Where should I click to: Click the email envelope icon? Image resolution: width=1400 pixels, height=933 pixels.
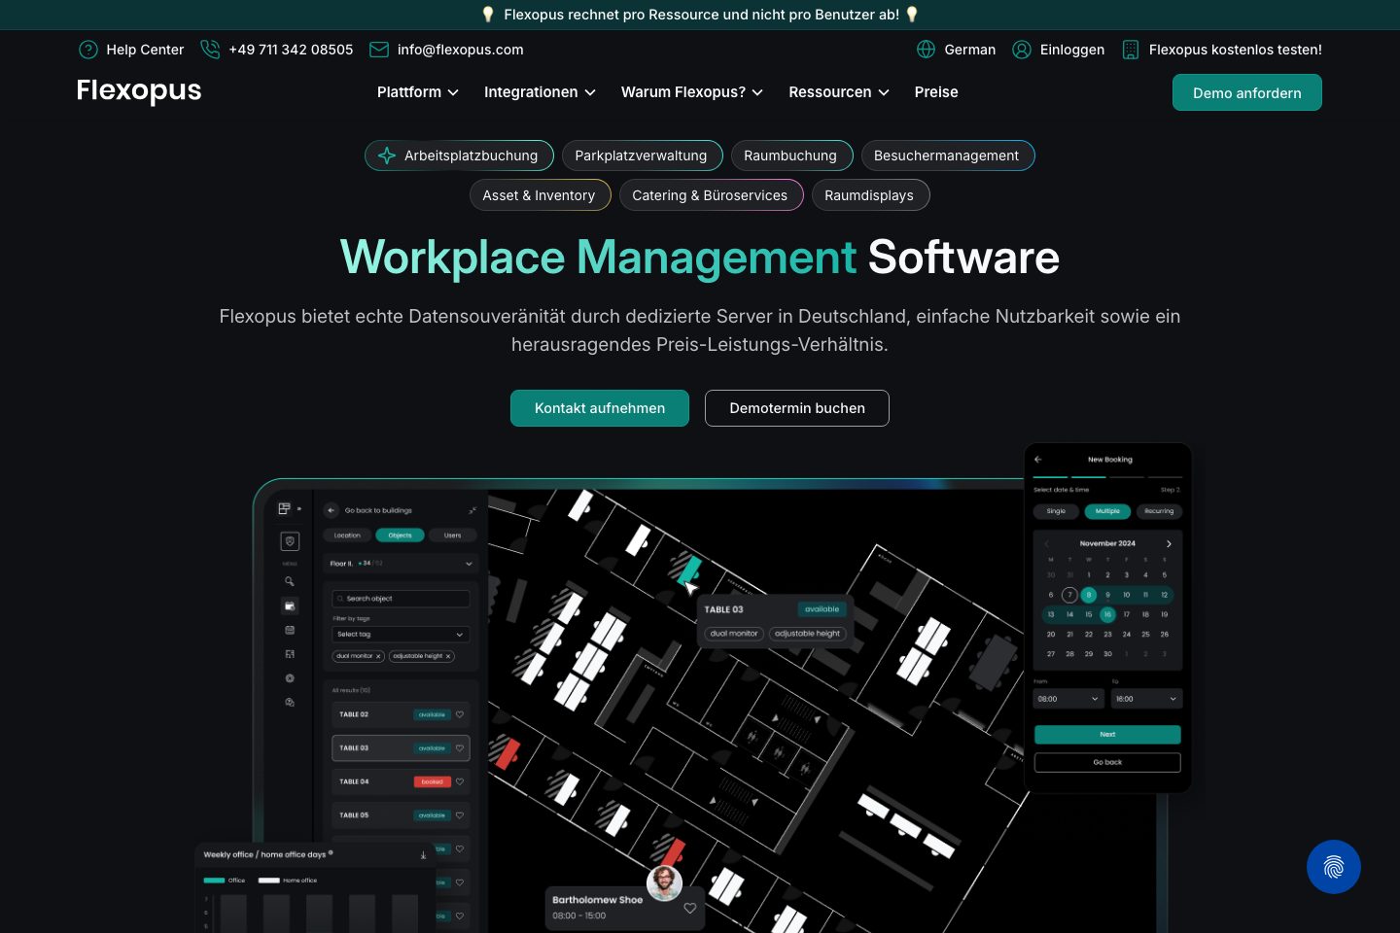click(x=379, y=50)
